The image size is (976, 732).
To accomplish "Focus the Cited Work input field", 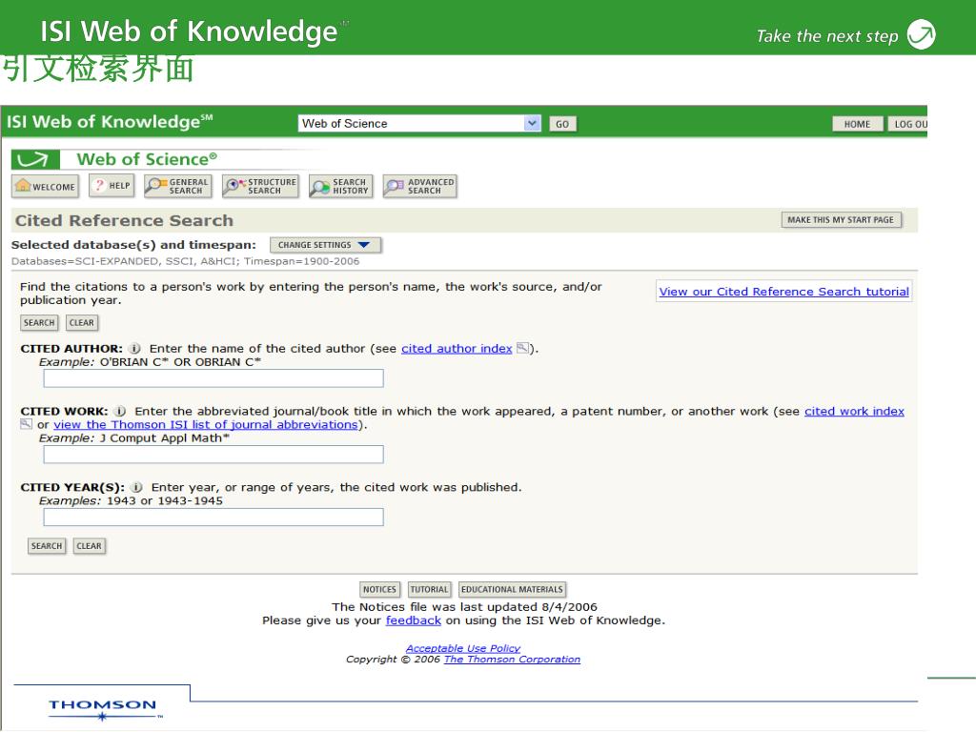I will pos(213,455).
